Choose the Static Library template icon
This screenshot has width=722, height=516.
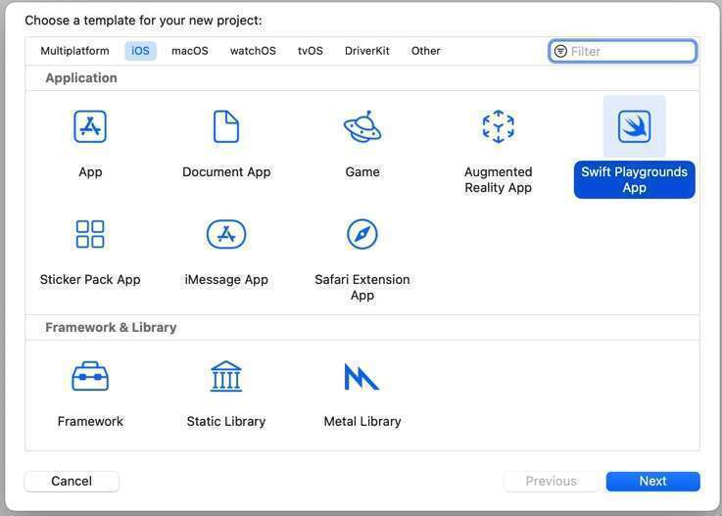coord(226,377)
